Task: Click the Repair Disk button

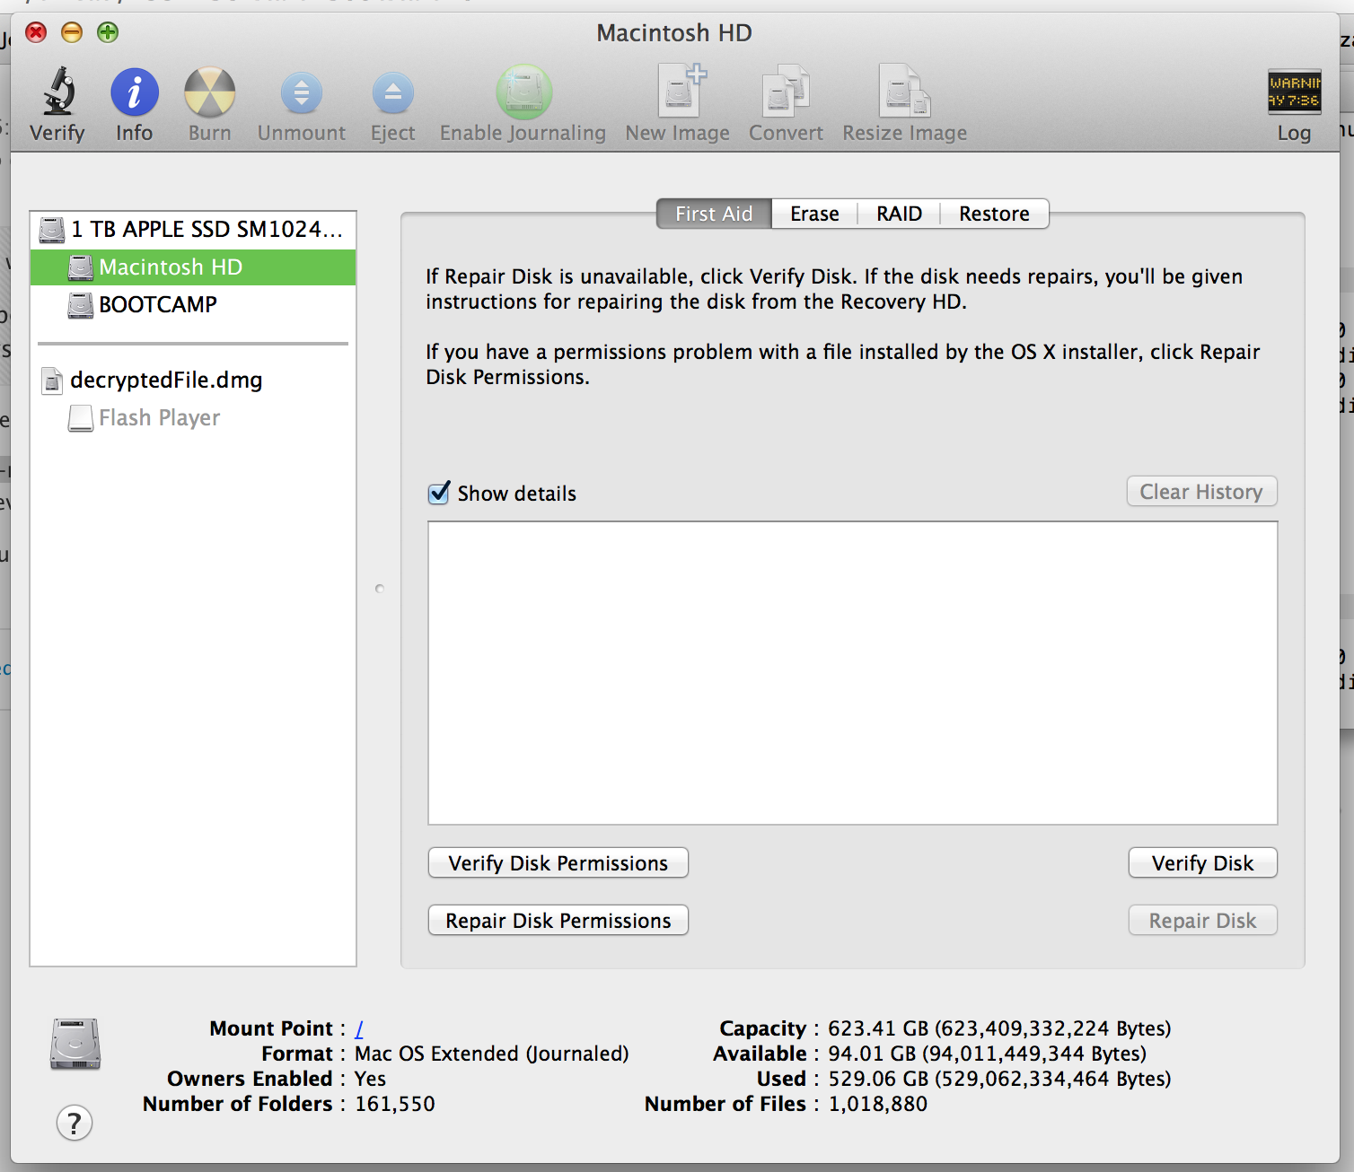Action: click(1202, 921)
